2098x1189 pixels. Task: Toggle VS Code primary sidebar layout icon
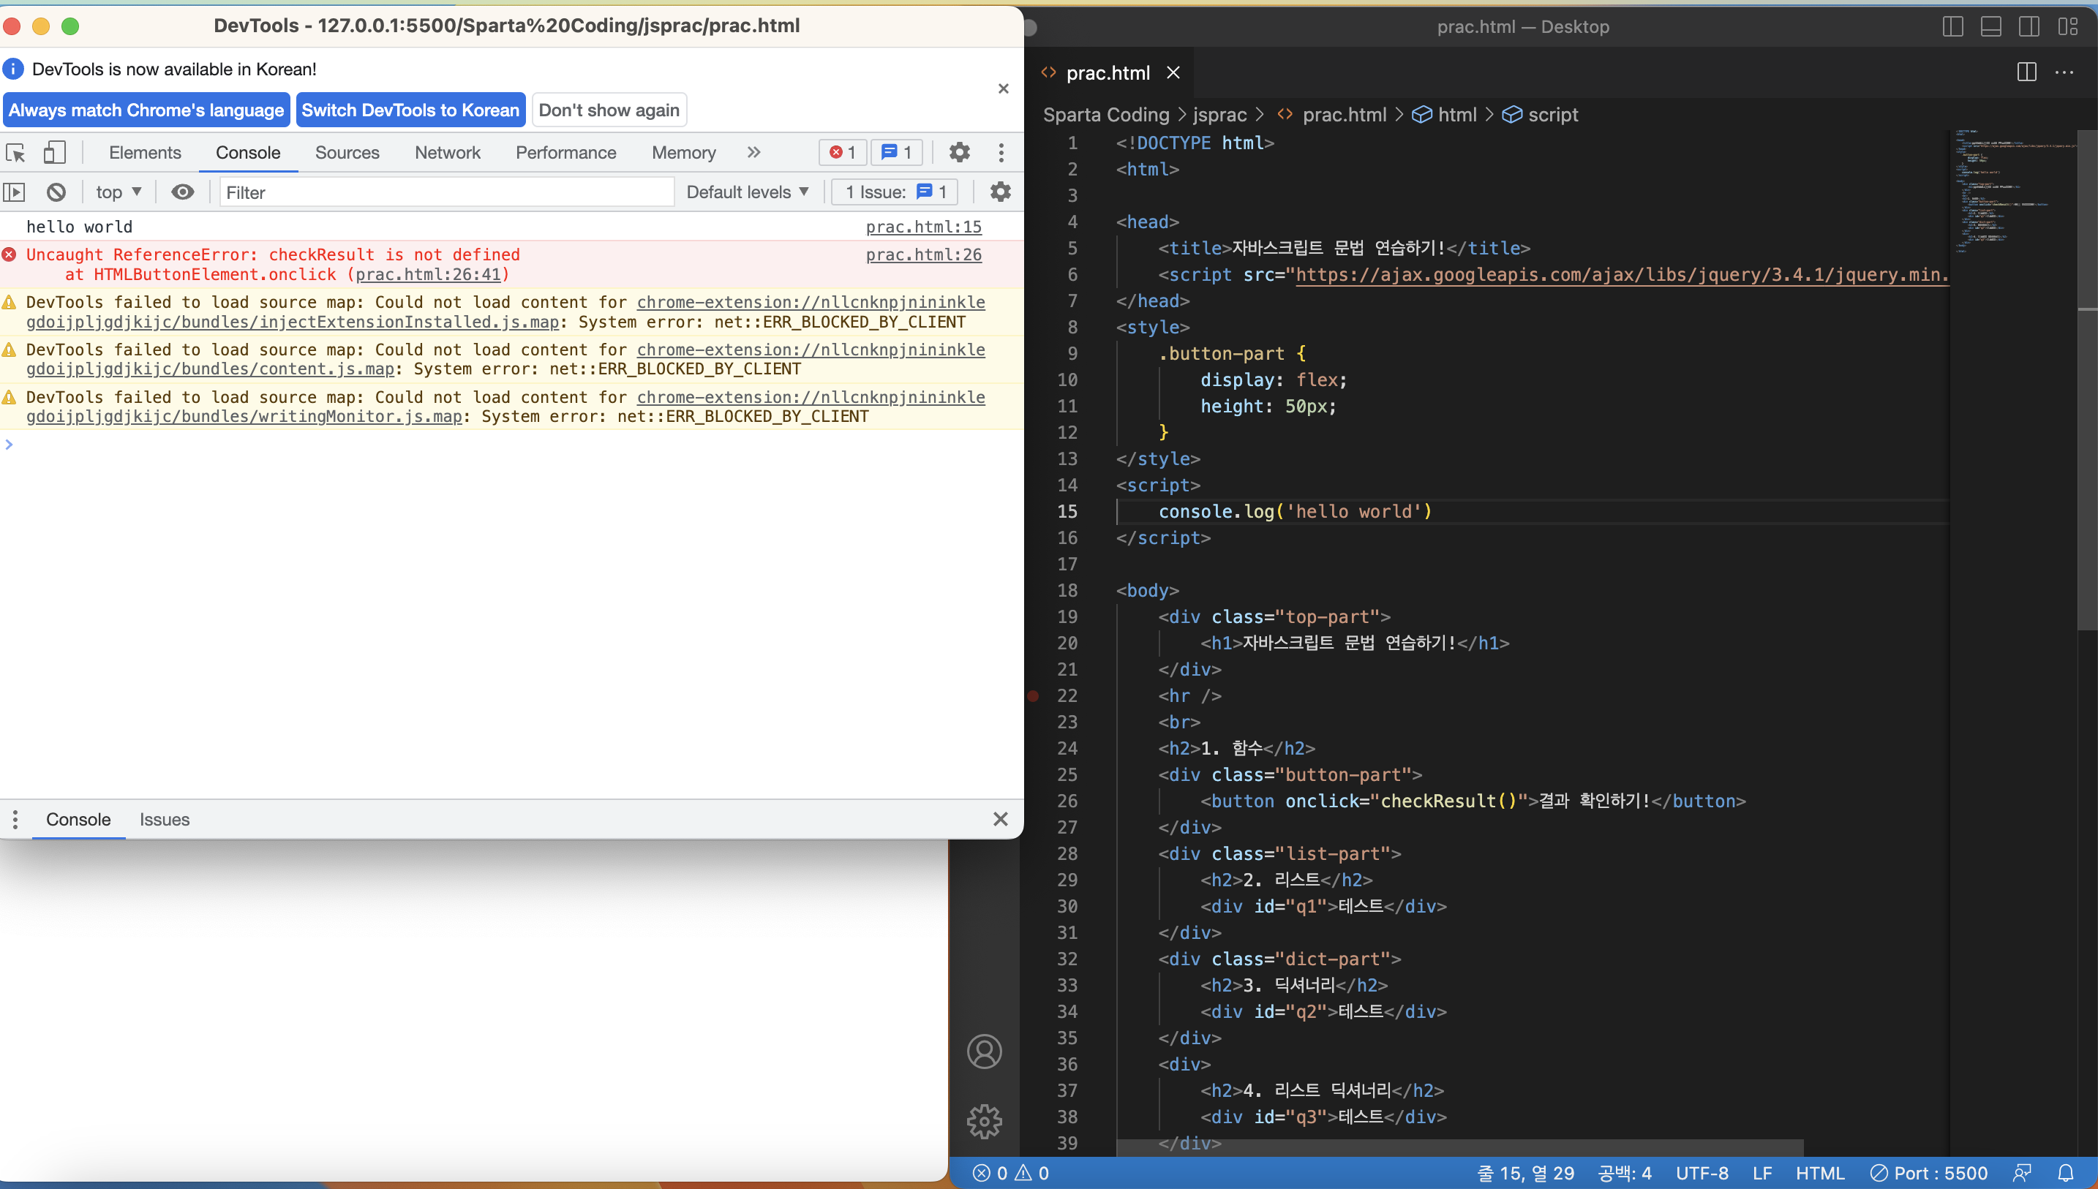1952,27
